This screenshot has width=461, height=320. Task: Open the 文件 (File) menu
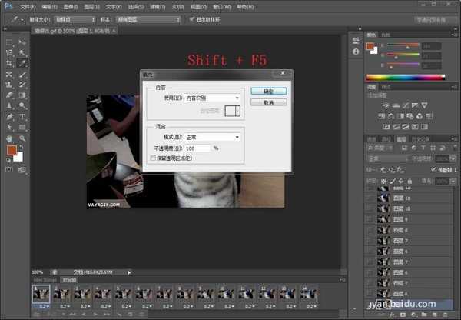pyautogui.click(x=27, y=5)
